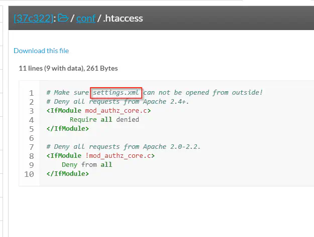Click the highlighted settings.xml text
Viewport: 314px width, 237px height.
(116, 93)
